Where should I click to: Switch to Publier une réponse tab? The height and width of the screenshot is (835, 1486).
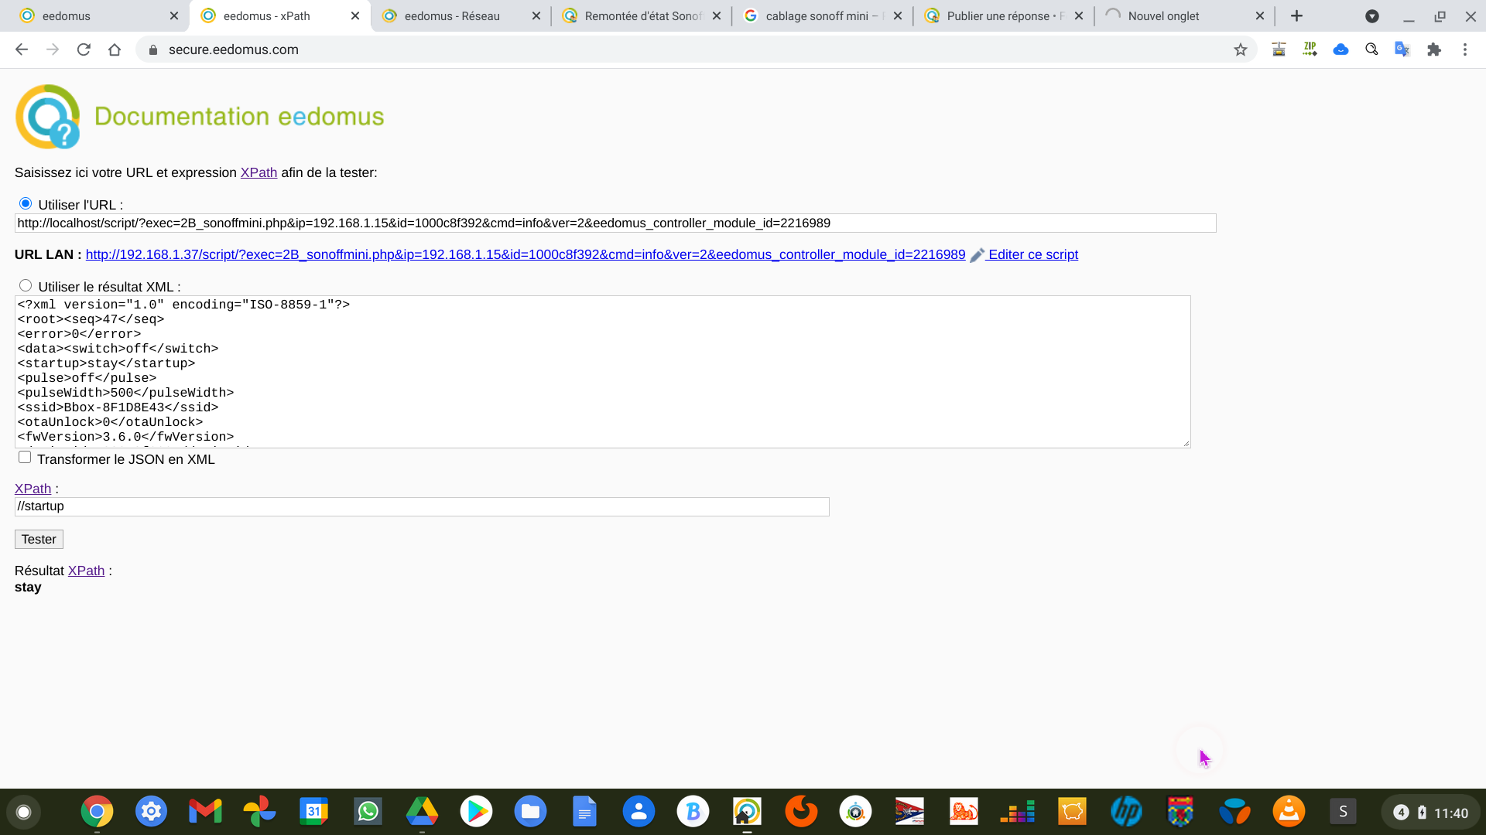[1003, 15]
